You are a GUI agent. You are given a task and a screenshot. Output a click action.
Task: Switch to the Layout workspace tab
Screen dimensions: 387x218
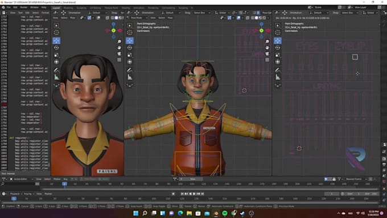click(56, 7)
